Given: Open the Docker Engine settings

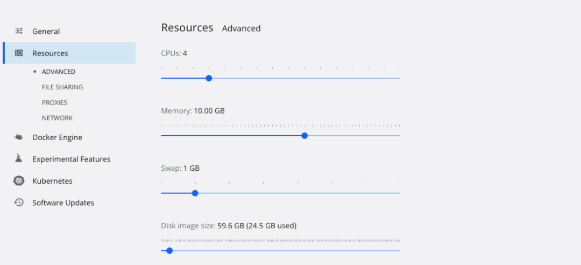Looking at the screenshot, I should [57, 137].
